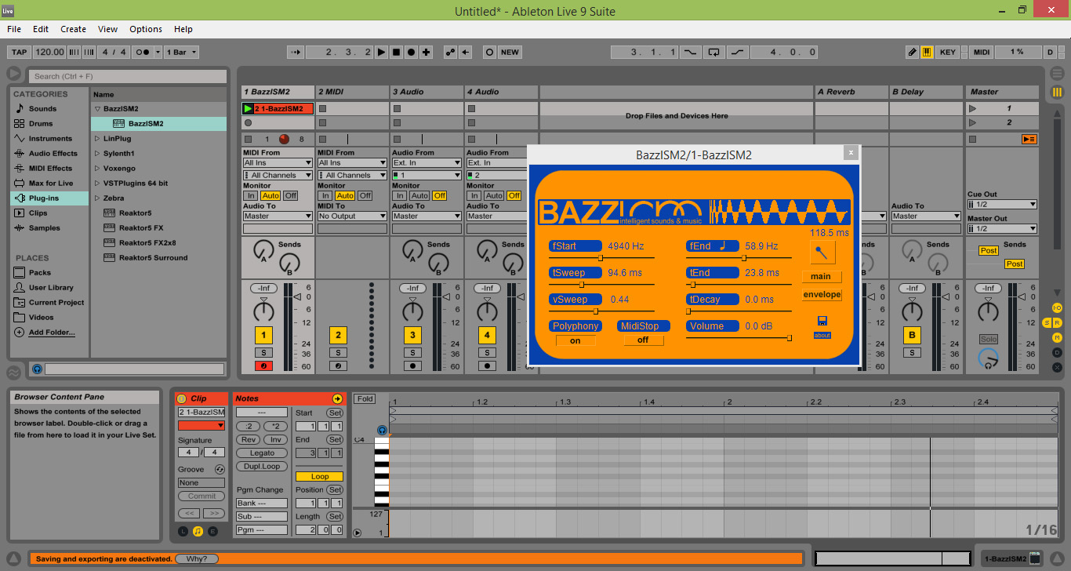Click the TAP tempo button
Viewport: 1071px width, 571px height.
tap(19, 52)
